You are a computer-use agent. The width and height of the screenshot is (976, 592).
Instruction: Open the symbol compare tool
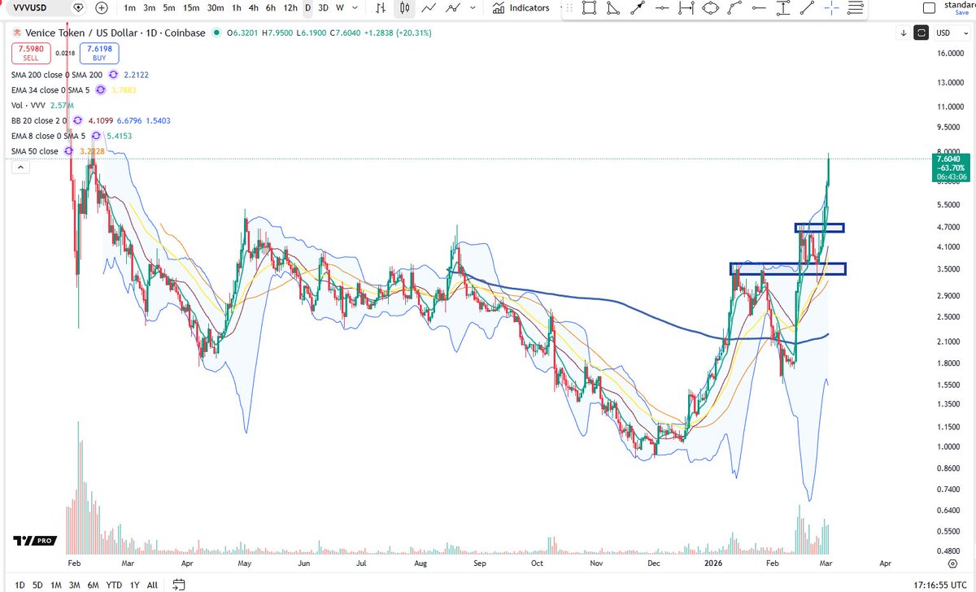pos(101,7)
